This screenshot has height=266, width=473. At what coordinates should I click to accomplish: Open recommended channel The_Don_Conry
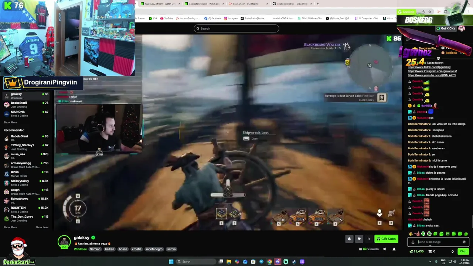[x=26, y=218]
